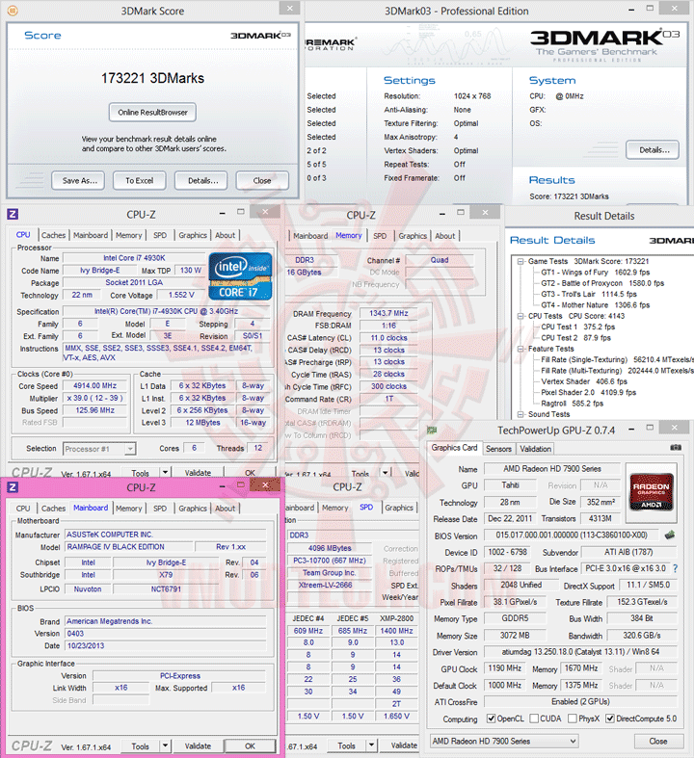Collapse the CPU Tests tree node
The image size is (694, 758).
tap(520, 316)
